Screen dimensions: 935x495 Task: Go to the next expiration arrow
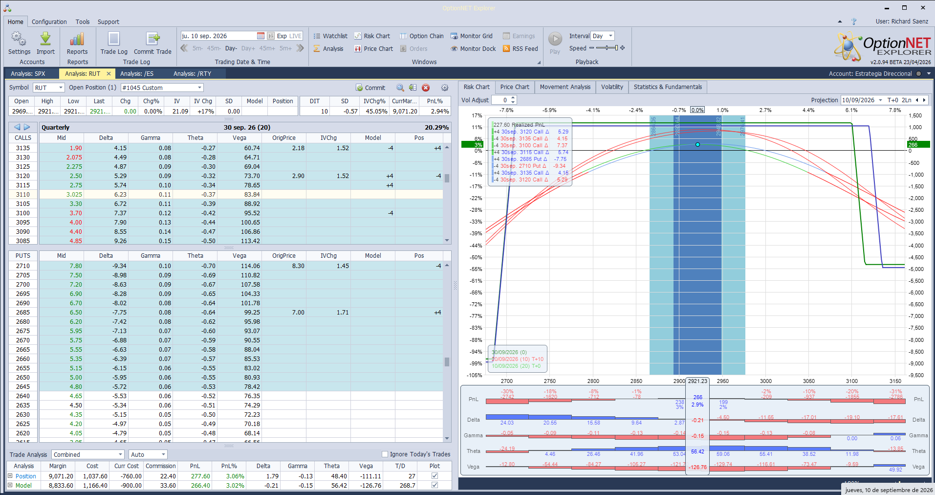tap(27, 127)
